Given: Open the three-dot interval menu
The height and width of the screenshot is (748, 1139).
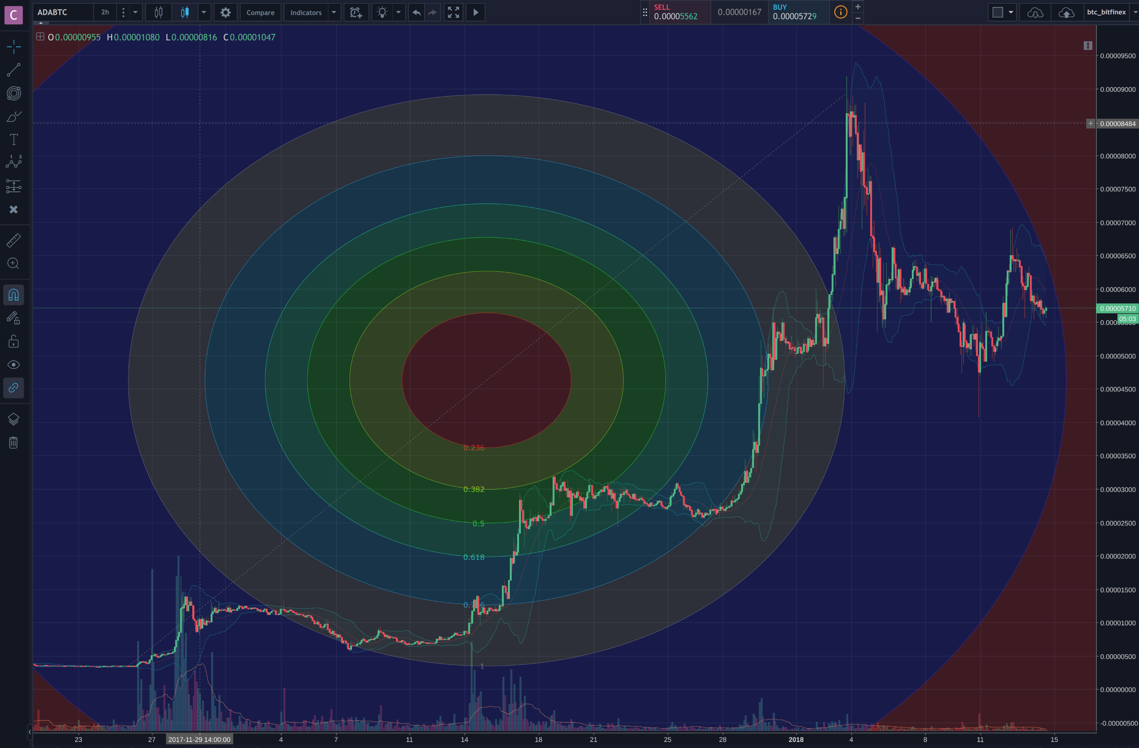Looking at the screenshot, I should (123, 12).
